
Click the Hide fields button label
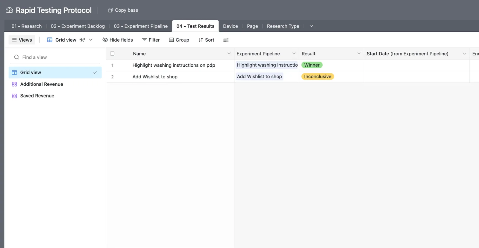click(x=121, y=40)
